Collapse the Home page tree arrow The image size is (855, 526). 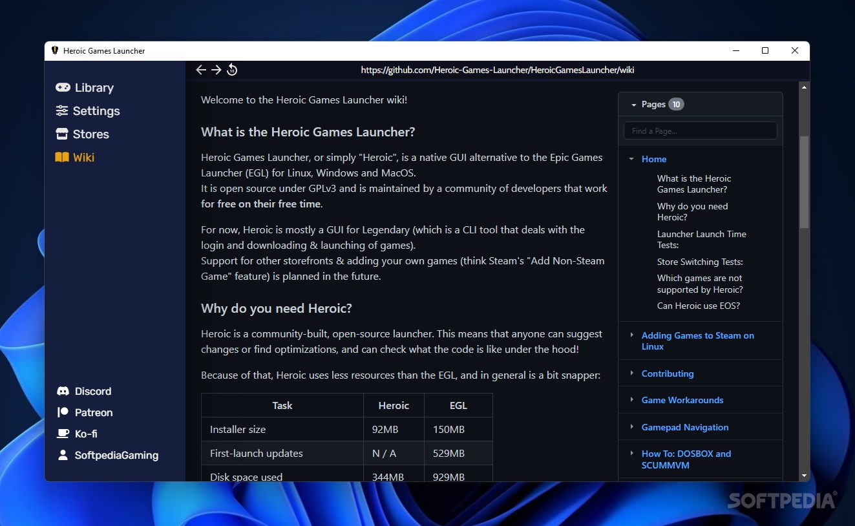click(x=631, y=159)
